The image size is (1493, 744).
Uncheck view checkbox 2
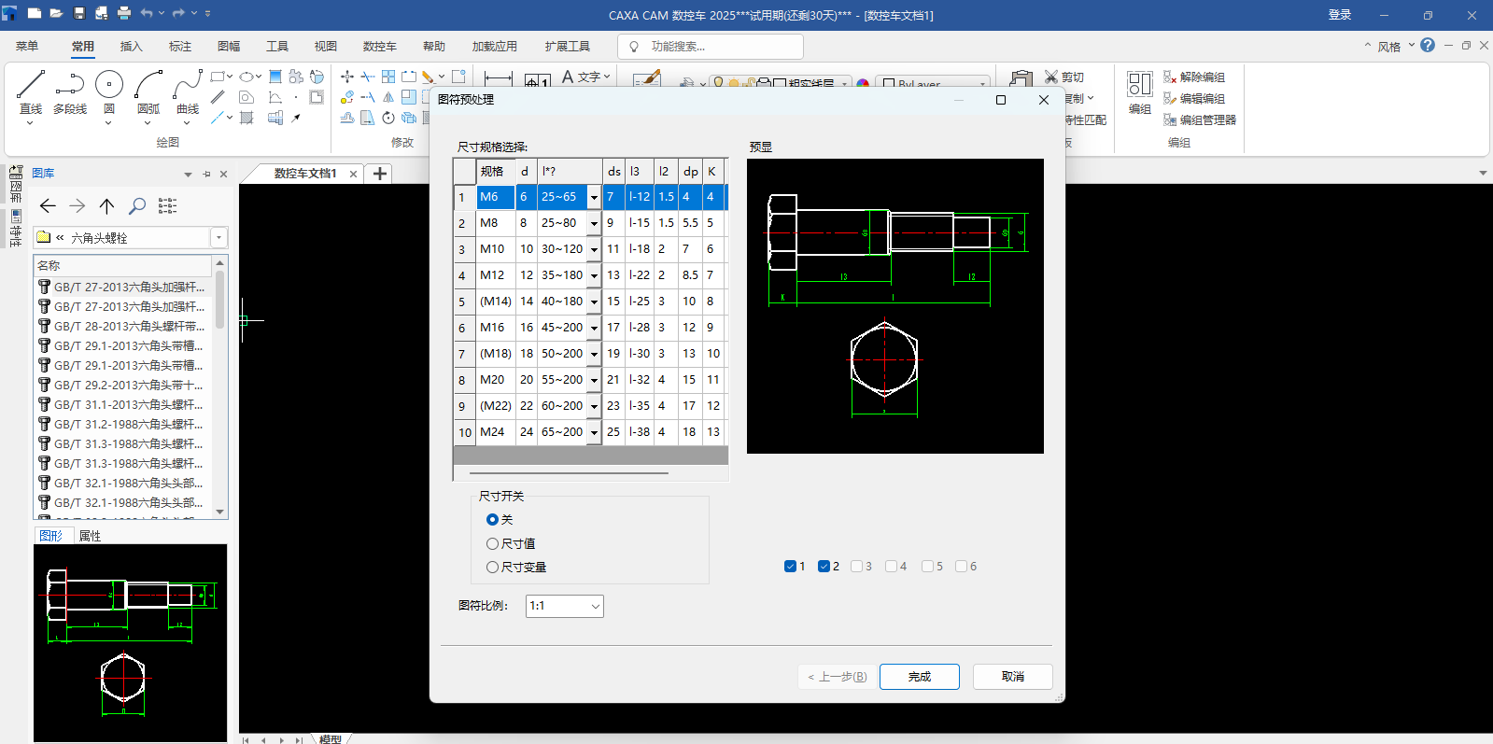coord(824,567)
